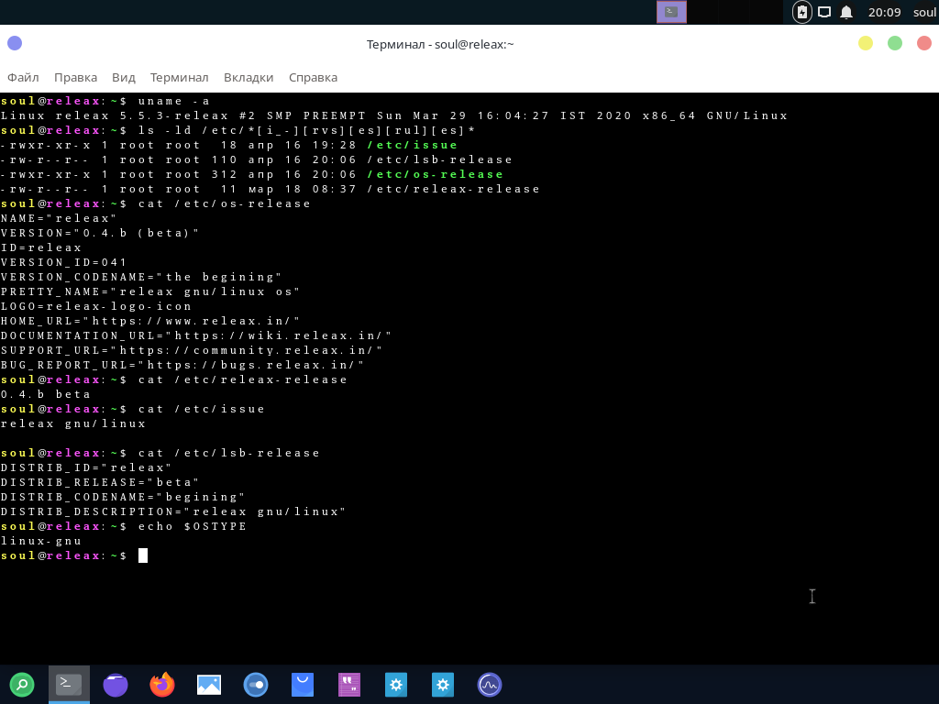Screen dimensions: 939x704
Task: Open the Файл menu
Action: pos(23,77)
